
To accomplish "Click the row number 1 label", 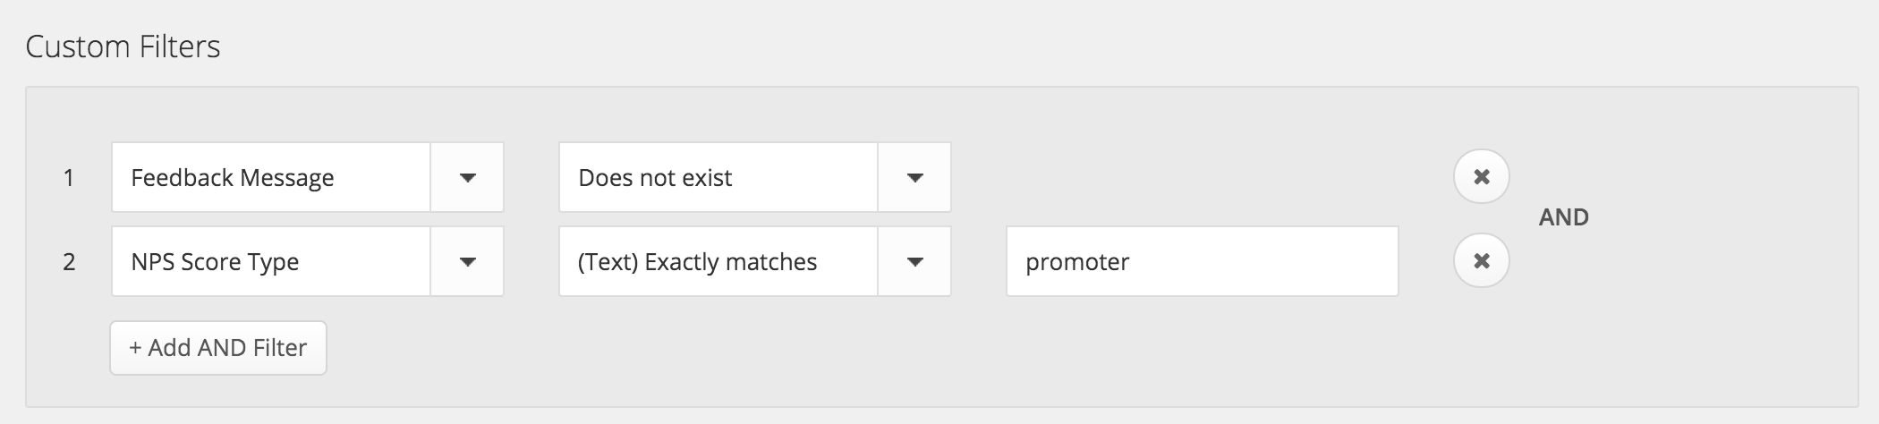I will 69,178.
